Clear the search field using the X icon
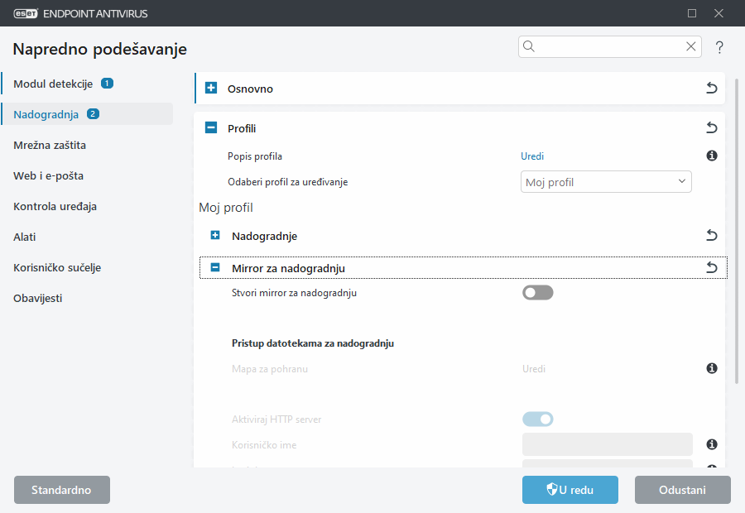This screenshot has width=745, height=513. (691, 46)
